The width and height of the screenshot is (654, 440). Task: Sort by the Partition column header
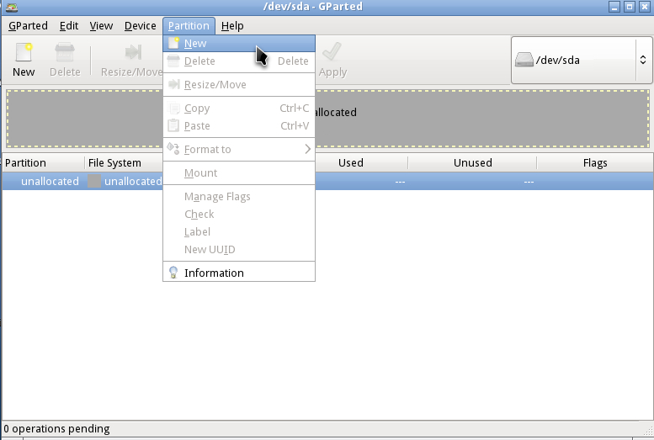click(x=44, y=162)
